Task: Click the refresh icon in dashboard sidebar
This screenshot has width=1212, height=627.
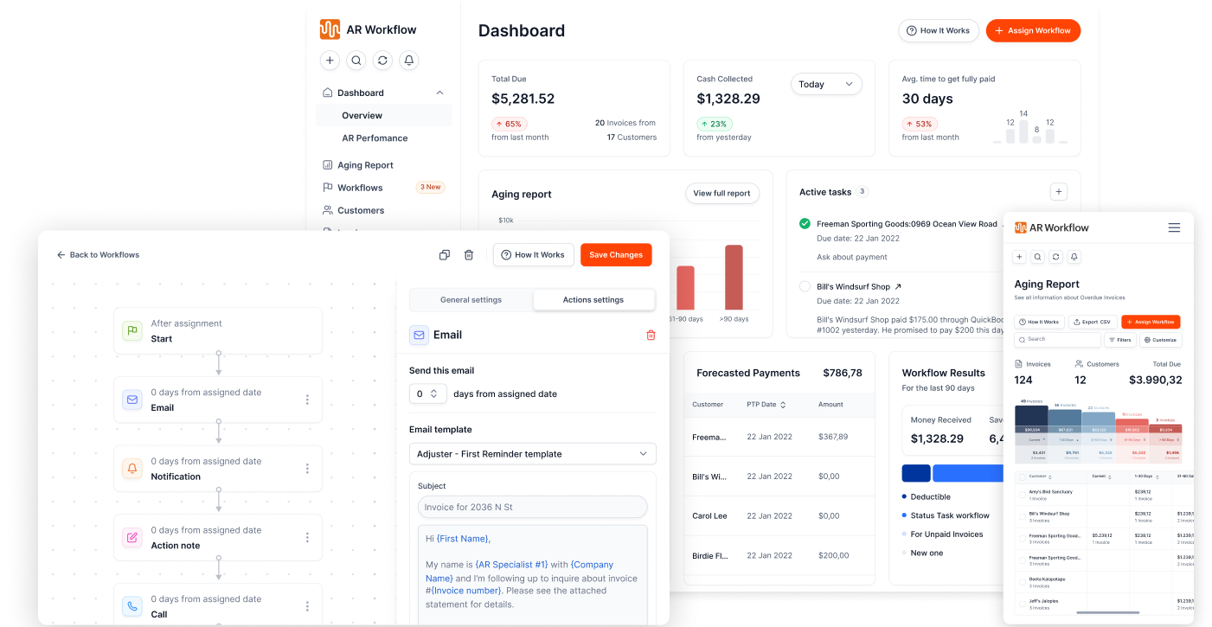Action: tap(382, 61)
